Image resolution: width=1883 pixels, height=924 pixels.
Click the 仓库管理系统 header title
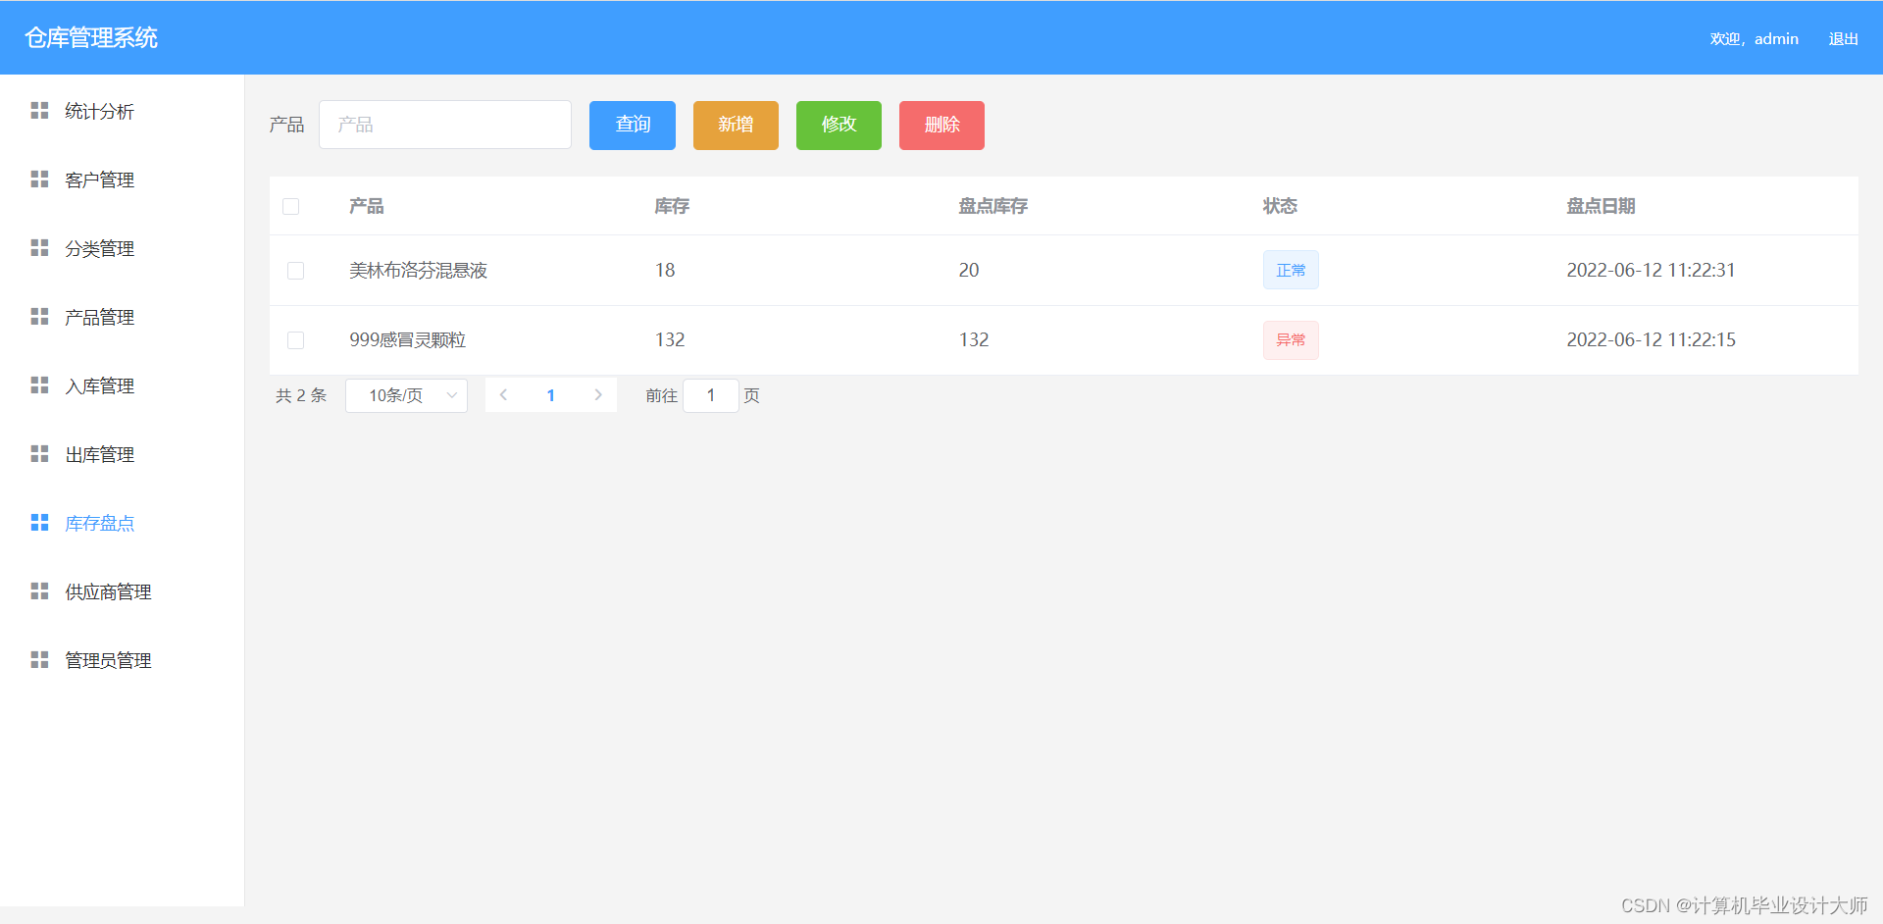point(91,37)
